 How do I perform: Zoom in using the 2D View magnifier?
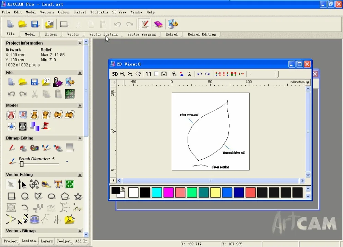pos(122,74)
